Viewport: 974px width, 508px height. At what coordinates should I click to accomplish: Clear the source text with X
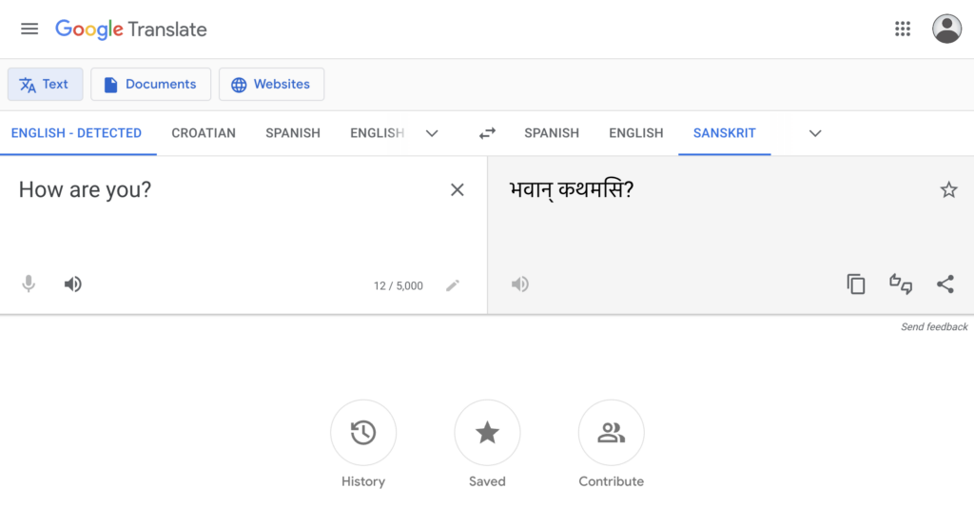pos(457,190)
